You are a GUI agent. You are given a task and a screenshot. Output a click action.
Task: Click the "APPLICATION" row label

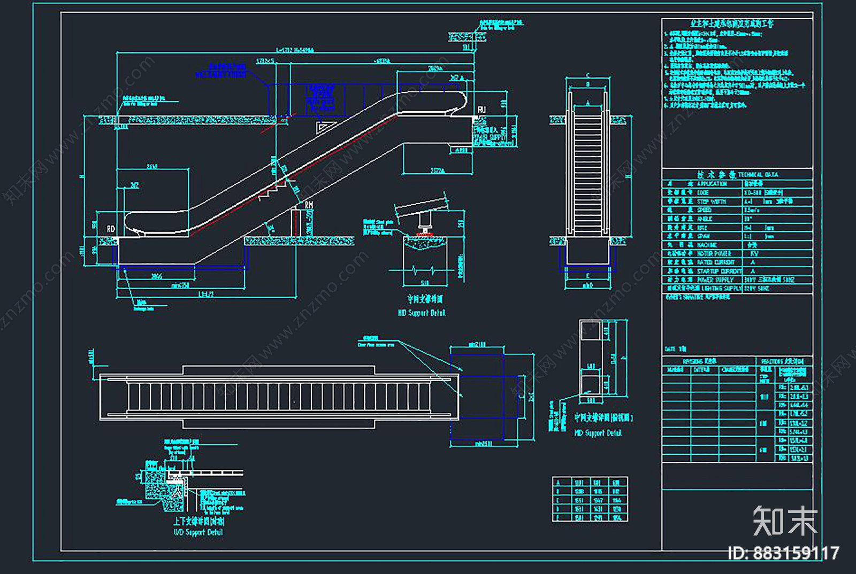point(712,184)
